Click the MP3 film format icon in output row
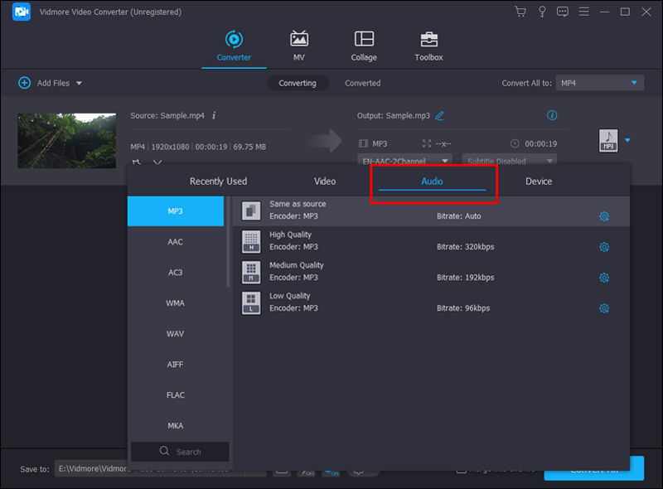The image size is (663, 489). tap(363, 144)
